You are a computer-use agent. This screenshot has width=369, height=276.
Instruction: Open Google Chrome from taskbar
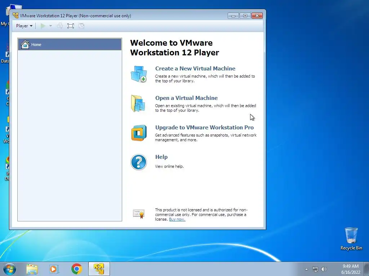pyautogui.click(x=76, y=269)
